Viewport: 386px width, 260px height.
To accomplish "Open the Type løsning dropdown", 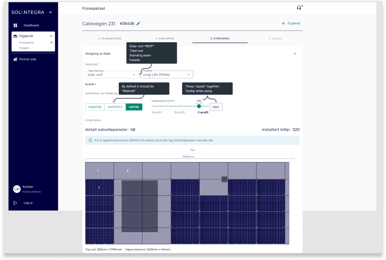I will [112, 75].
